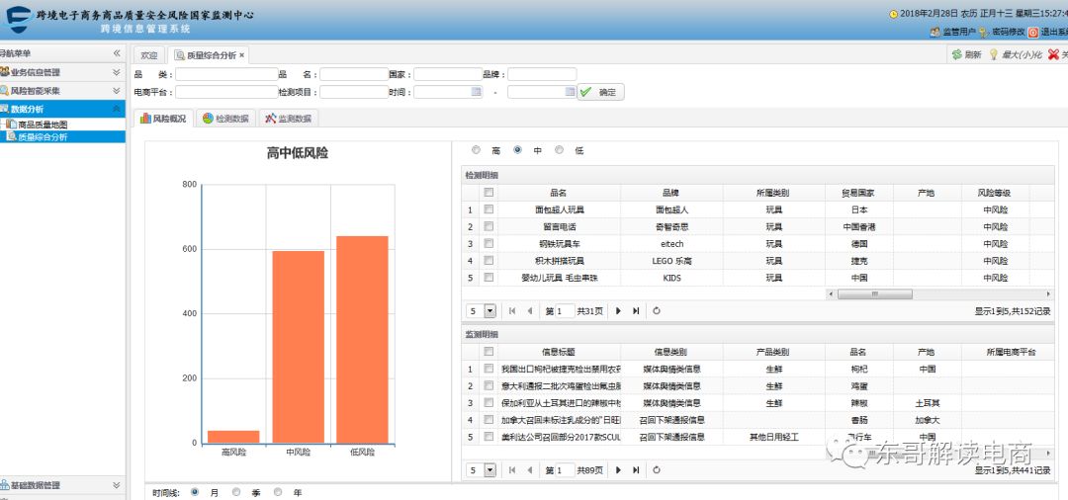This screenshot has width=1068, height=500.
Task: Switch to the 检测数据 tab
Action: [x=224, y=119]
